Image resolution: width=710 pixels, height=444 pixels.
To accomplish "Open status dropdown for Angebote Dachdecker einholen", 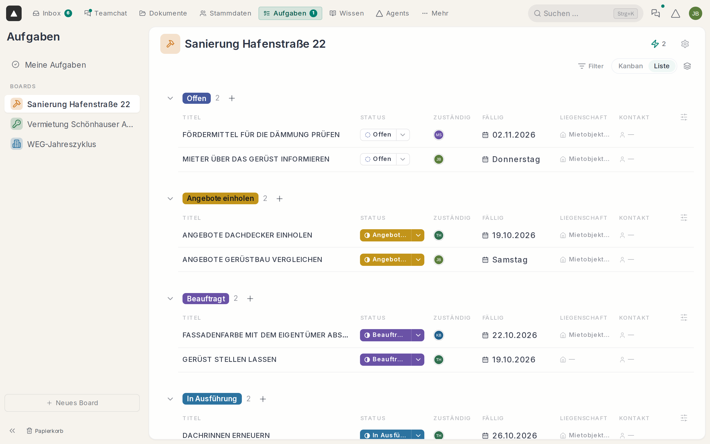I will [x=418, y=235].
